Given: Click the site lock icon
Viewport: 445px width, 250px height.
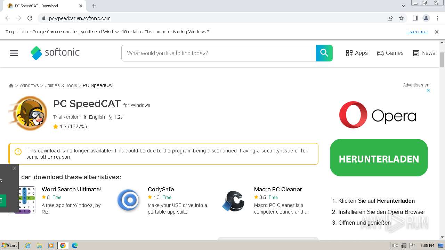Looking at the screenshot, I should coord(43,18).
